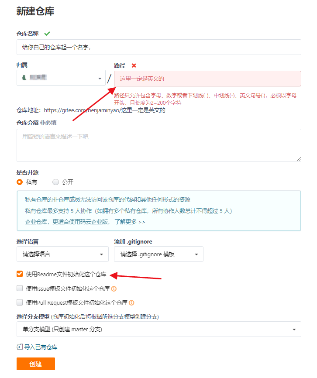Click the 新建仓库 page heading
The height and width of the screenshot is (378, 317).
tap(35, 11)
